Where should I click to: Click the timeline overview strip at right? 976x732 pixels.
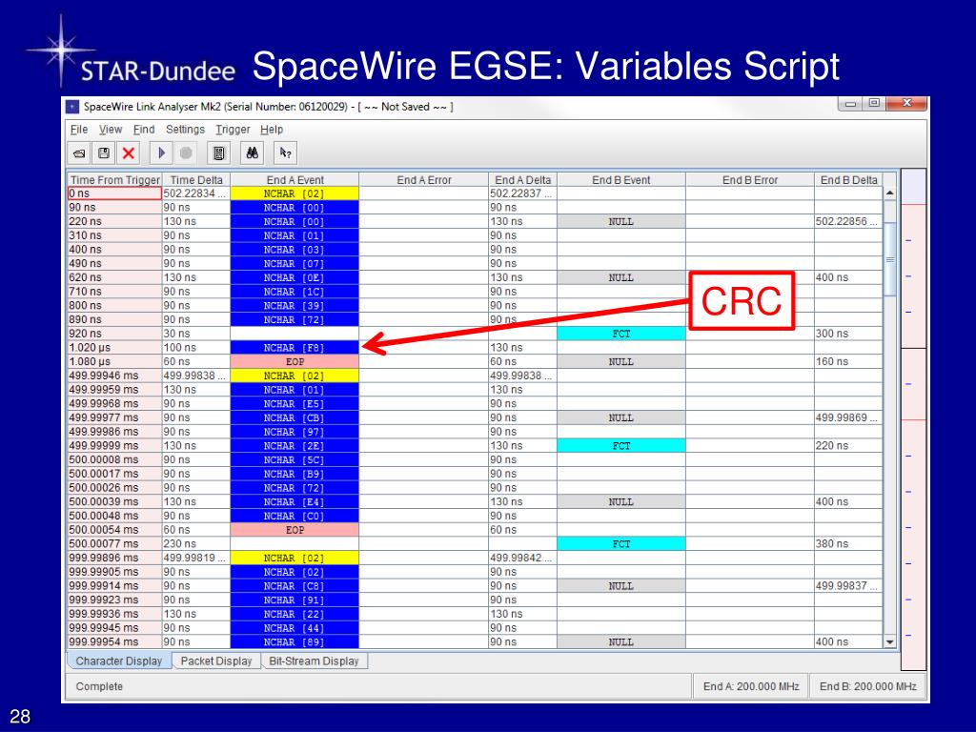913,419
